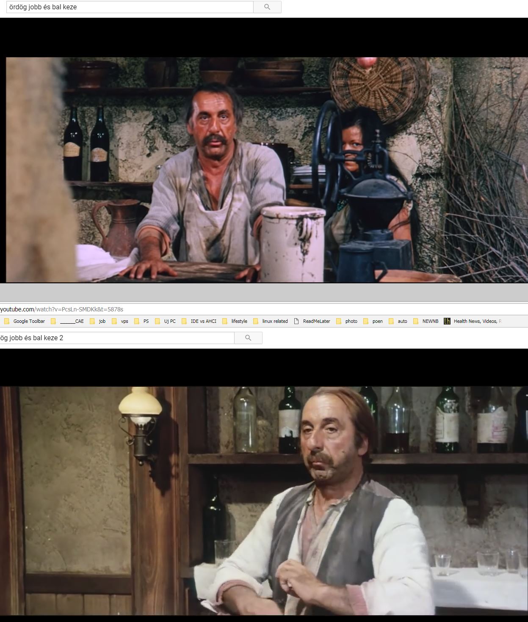
Task: Open the lifestyle bookmark folder
Action: (235, 321)
